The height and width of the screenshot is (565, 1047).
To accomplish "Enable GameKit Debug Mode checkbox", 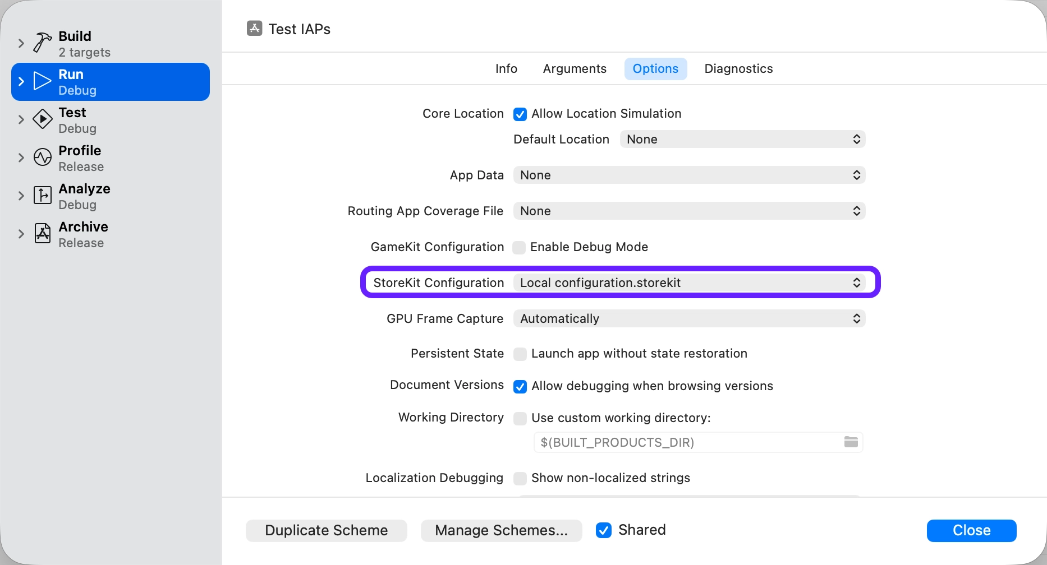I will pos(520,248).
